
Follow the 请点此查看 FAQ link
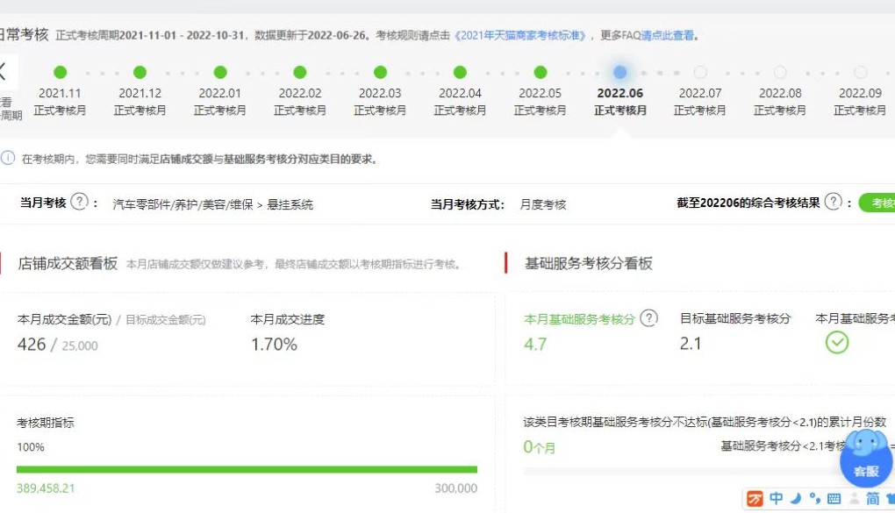(x=667, y=35)
